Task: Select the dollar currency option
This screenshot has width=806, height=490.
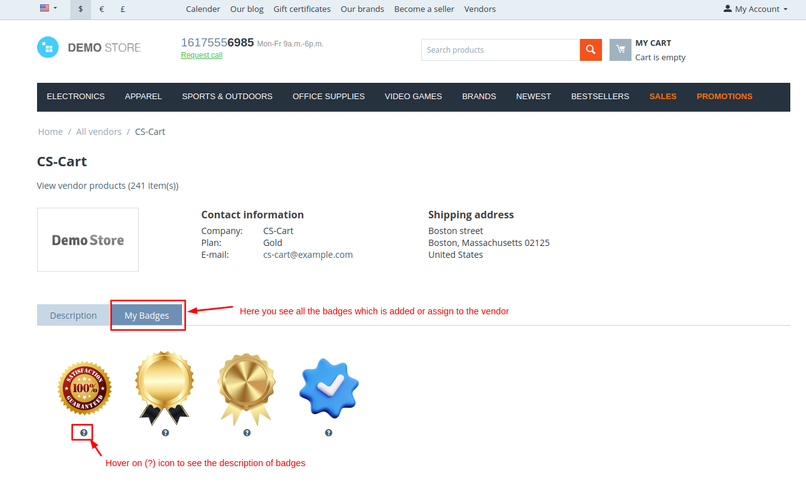Action: [x=80, y=9]
